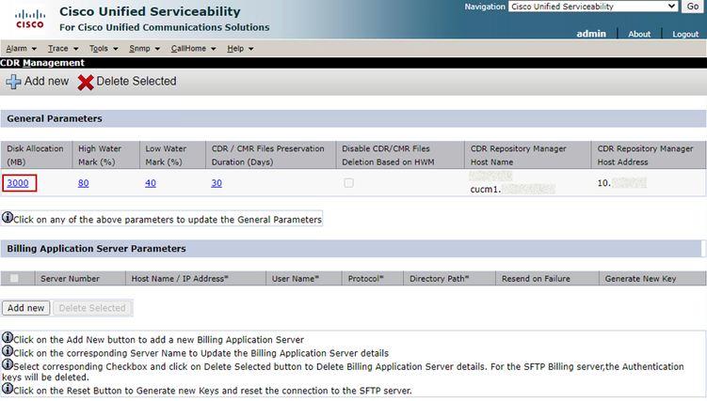Open the Alarm menu

[x=22, y=49]
